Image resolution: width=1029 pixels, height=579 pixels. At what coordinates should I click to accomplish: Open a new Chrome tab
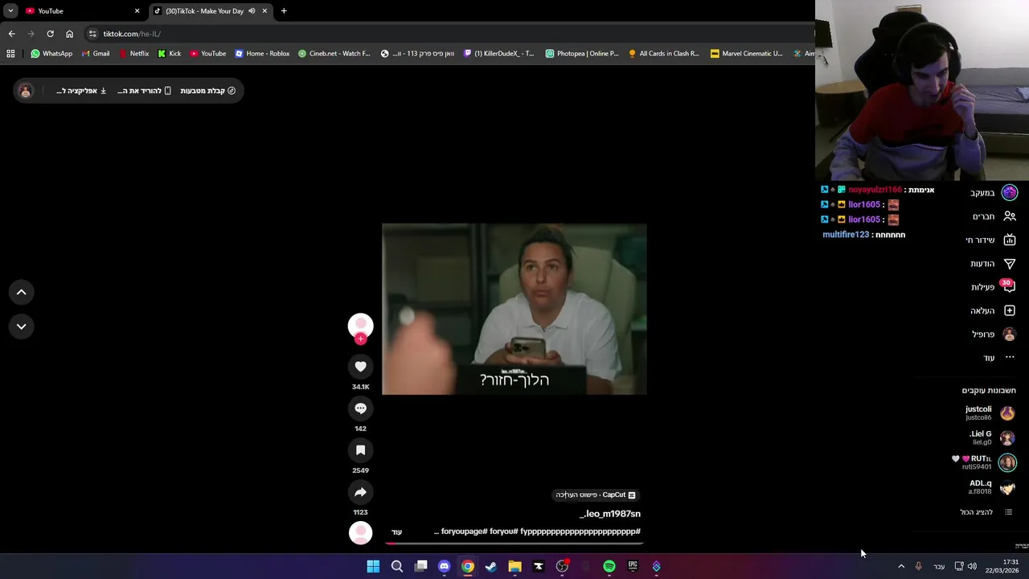click(284, 11)
